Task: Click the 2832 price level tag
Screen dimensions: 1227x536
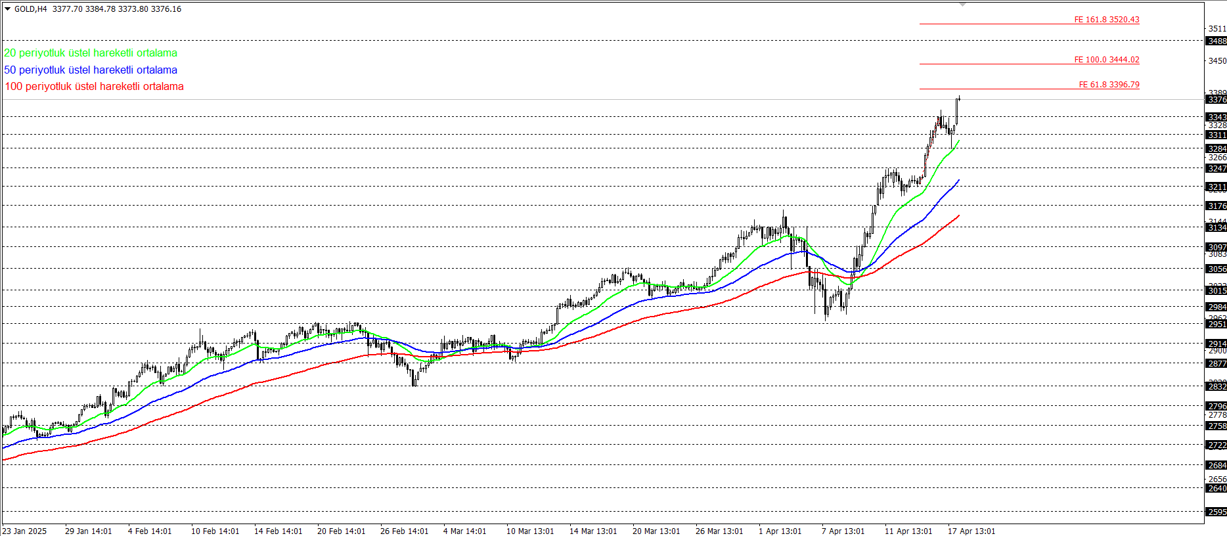Action: (1216, 387)
